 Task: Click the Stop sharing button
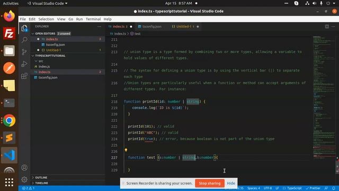[210, 183]
